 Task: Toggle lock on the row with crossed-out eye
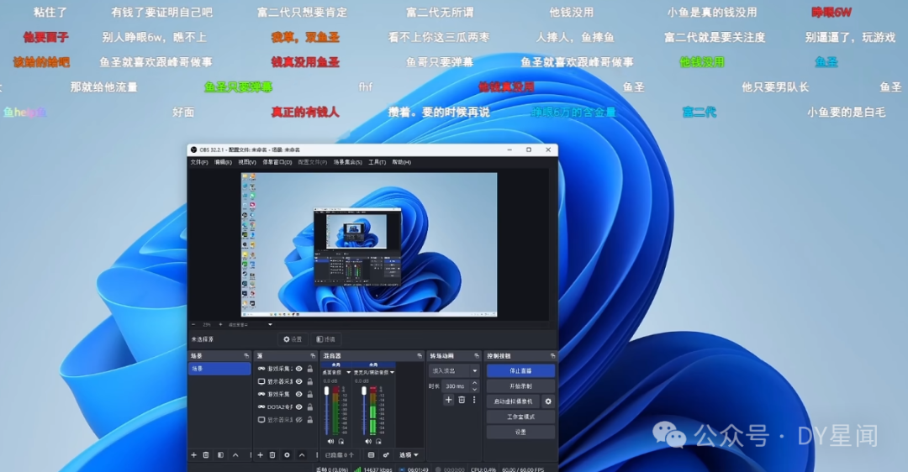pos(309,420)
